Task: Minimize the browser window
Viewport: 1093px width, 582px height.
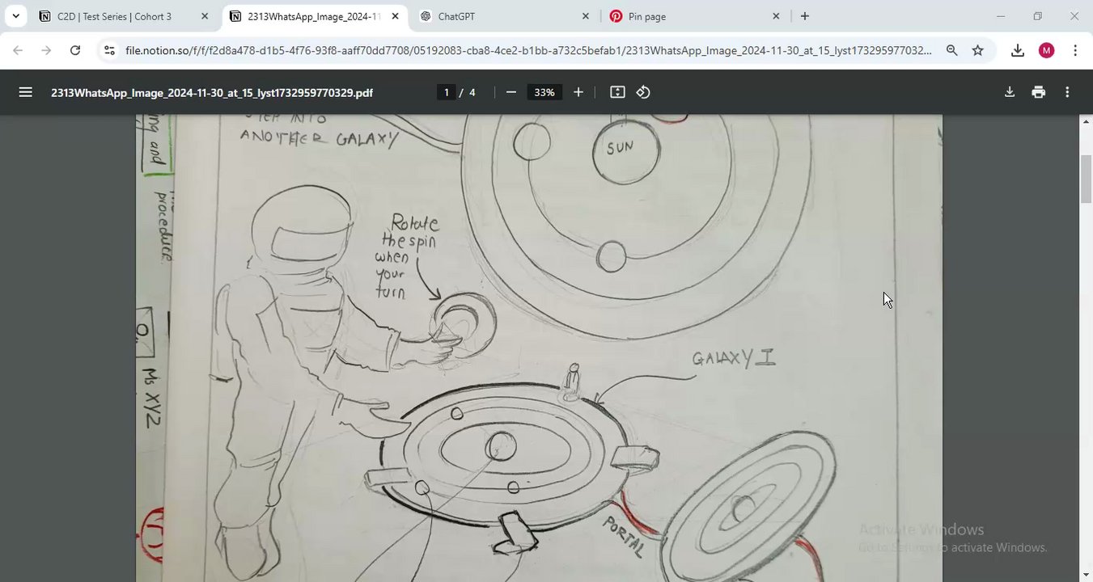Action: [1001, 16]
